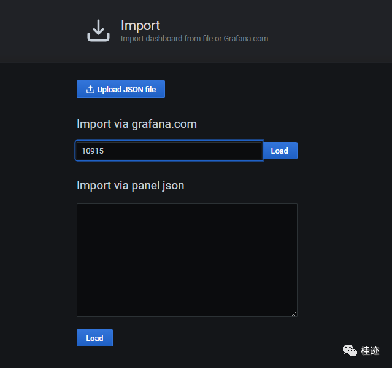Click the Import page title

(140, 26)
